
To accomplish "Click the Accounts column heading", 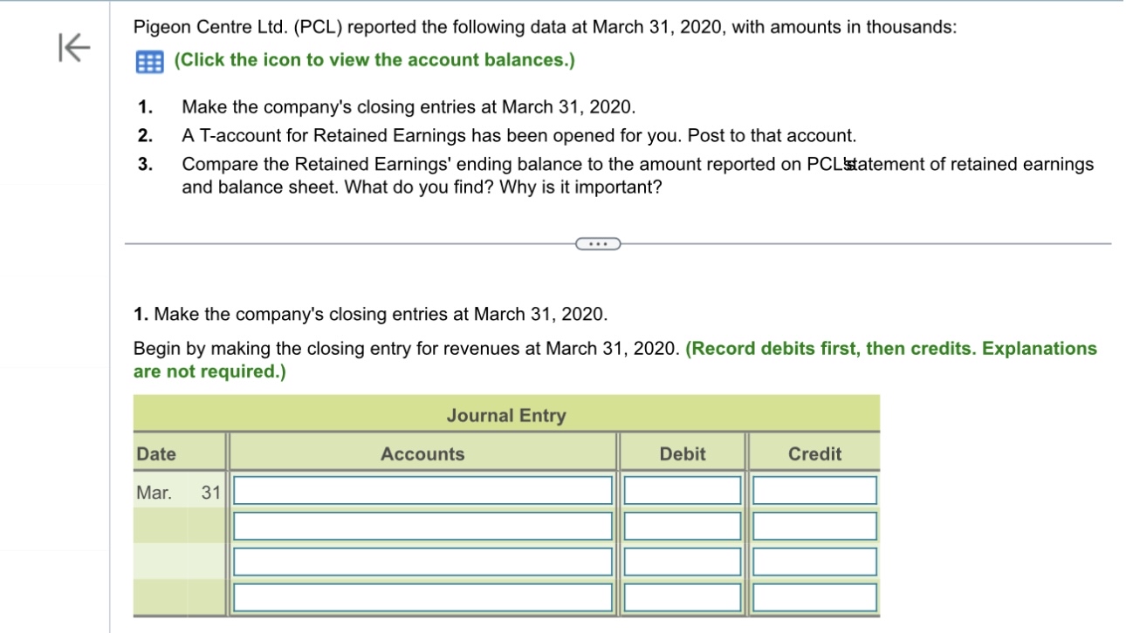I will point(422,453).
